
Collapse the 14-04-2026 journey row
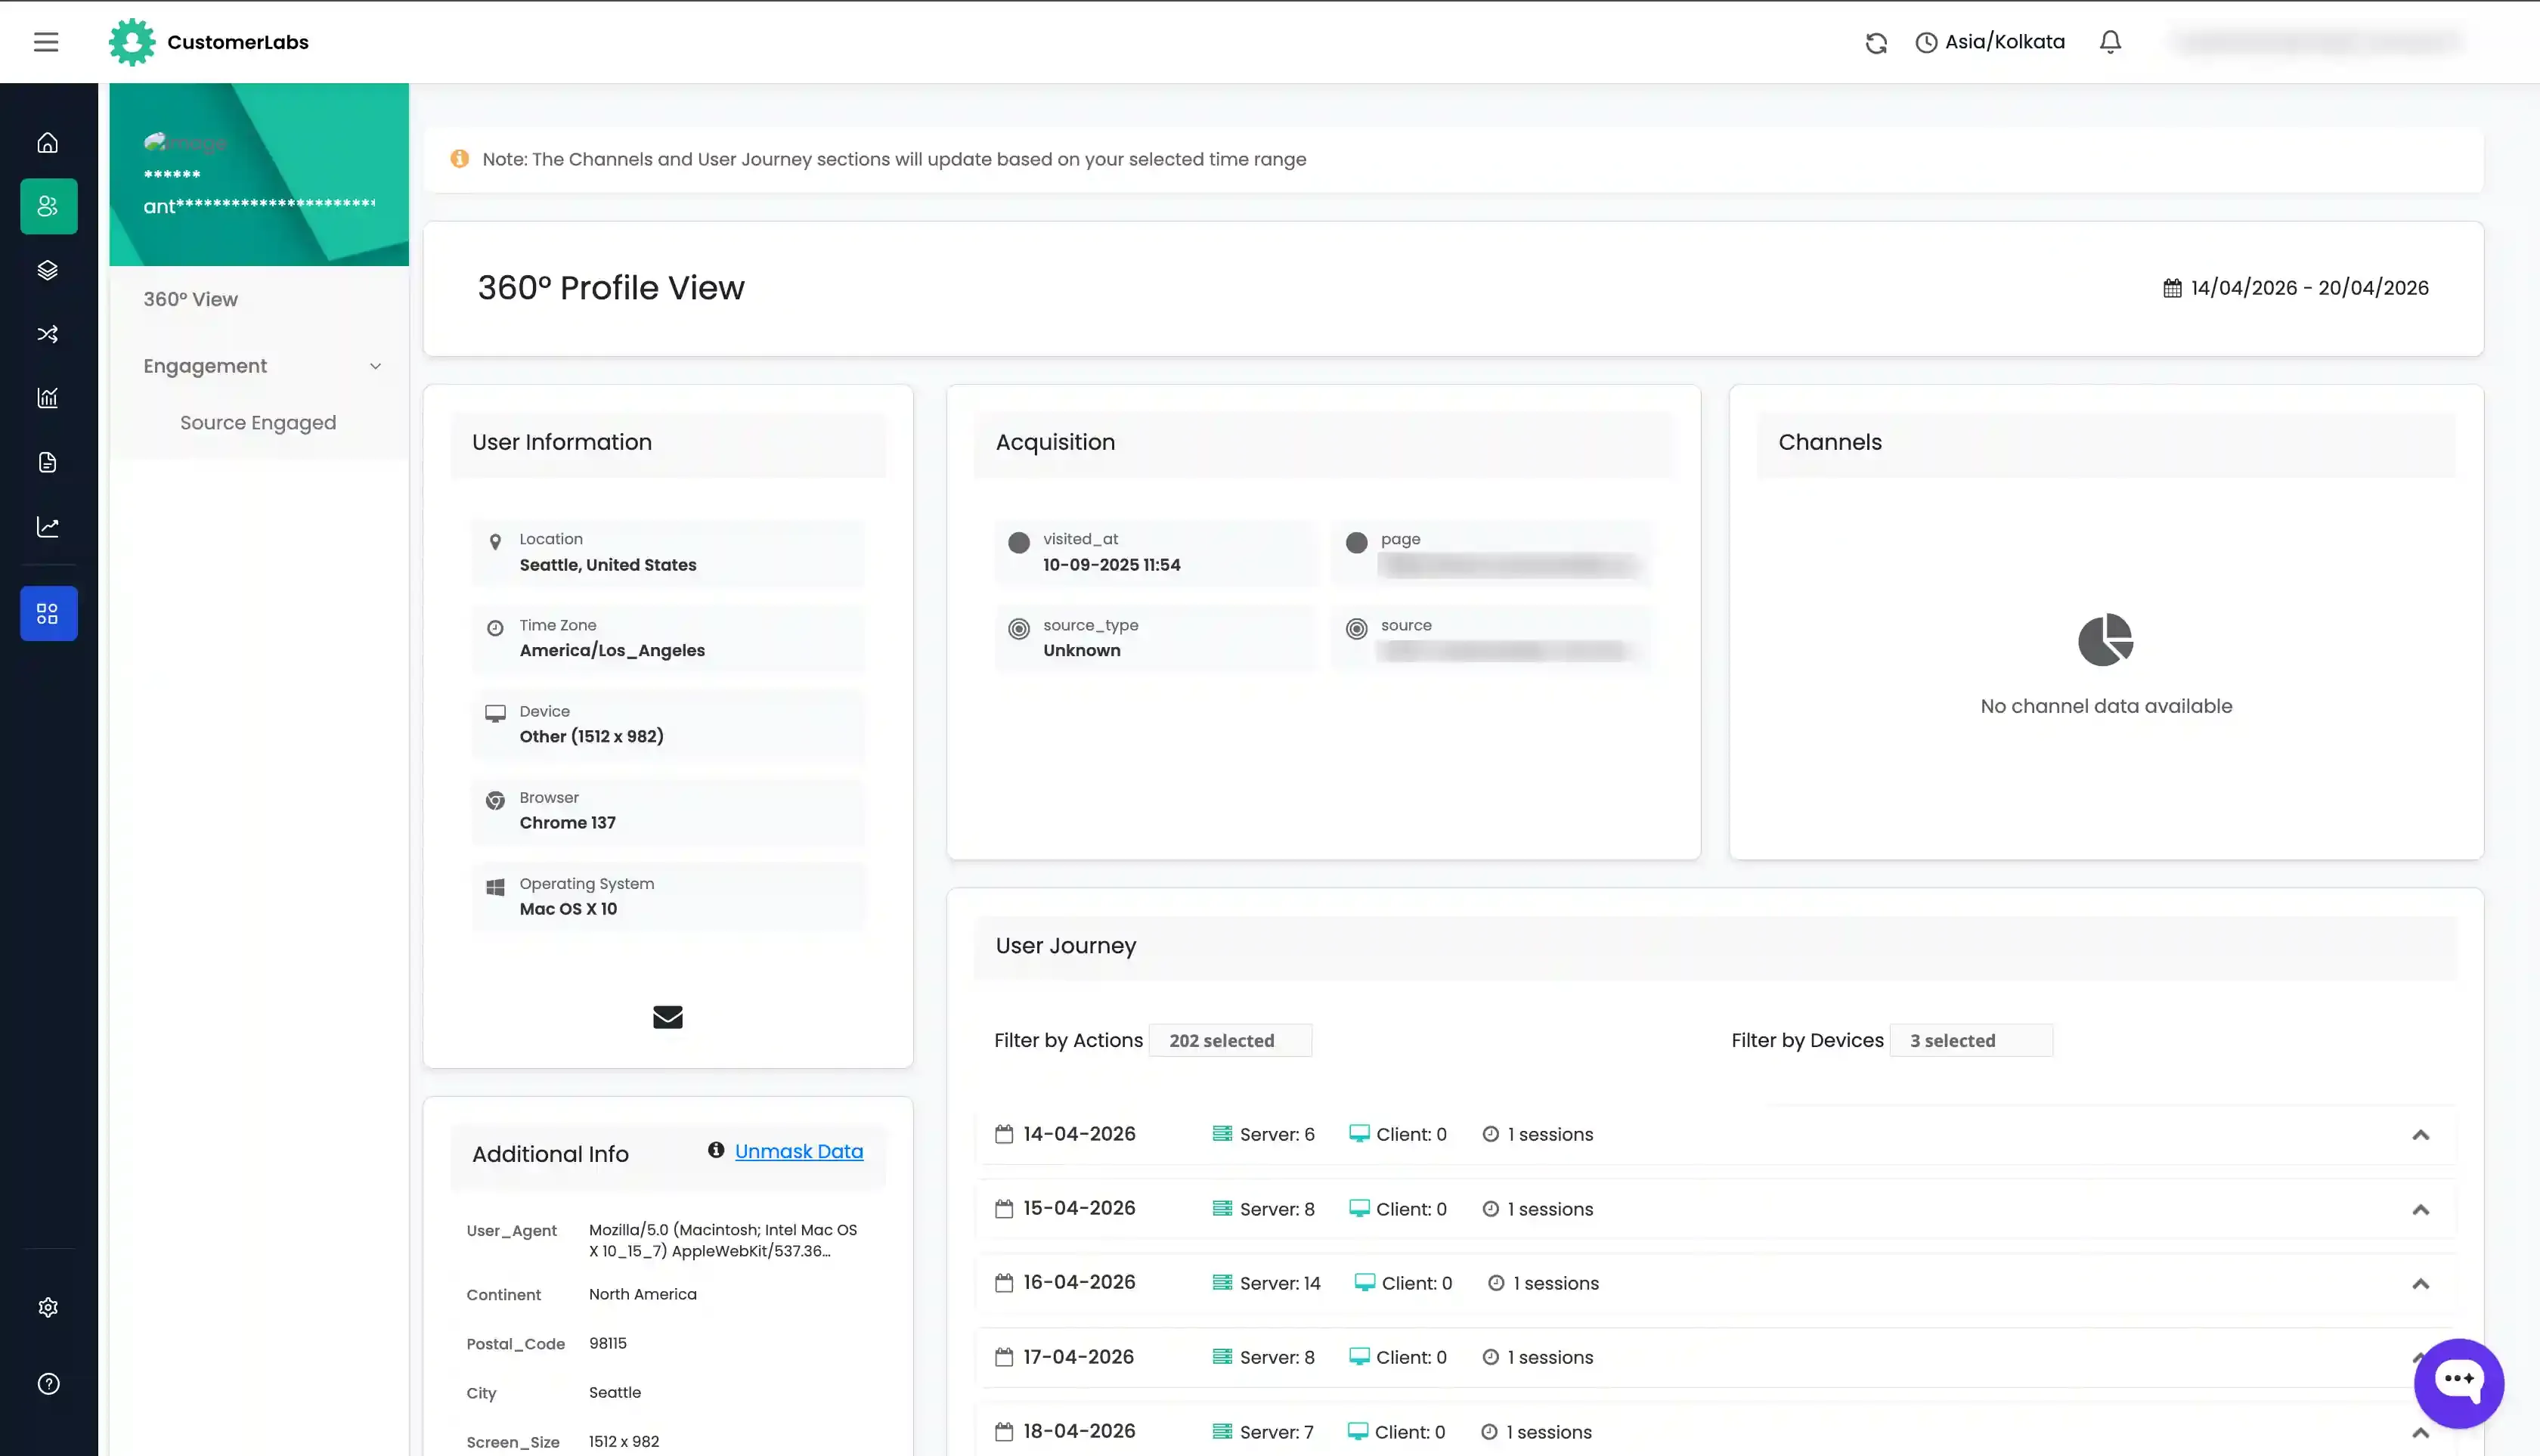click(2420, 1135)
